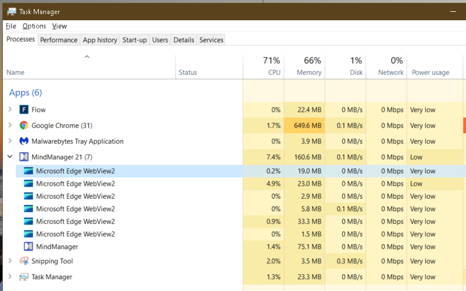This screenshot has height=291, width=466.
Task: Expand the Flow process group
Action: [x=10, y=110]
